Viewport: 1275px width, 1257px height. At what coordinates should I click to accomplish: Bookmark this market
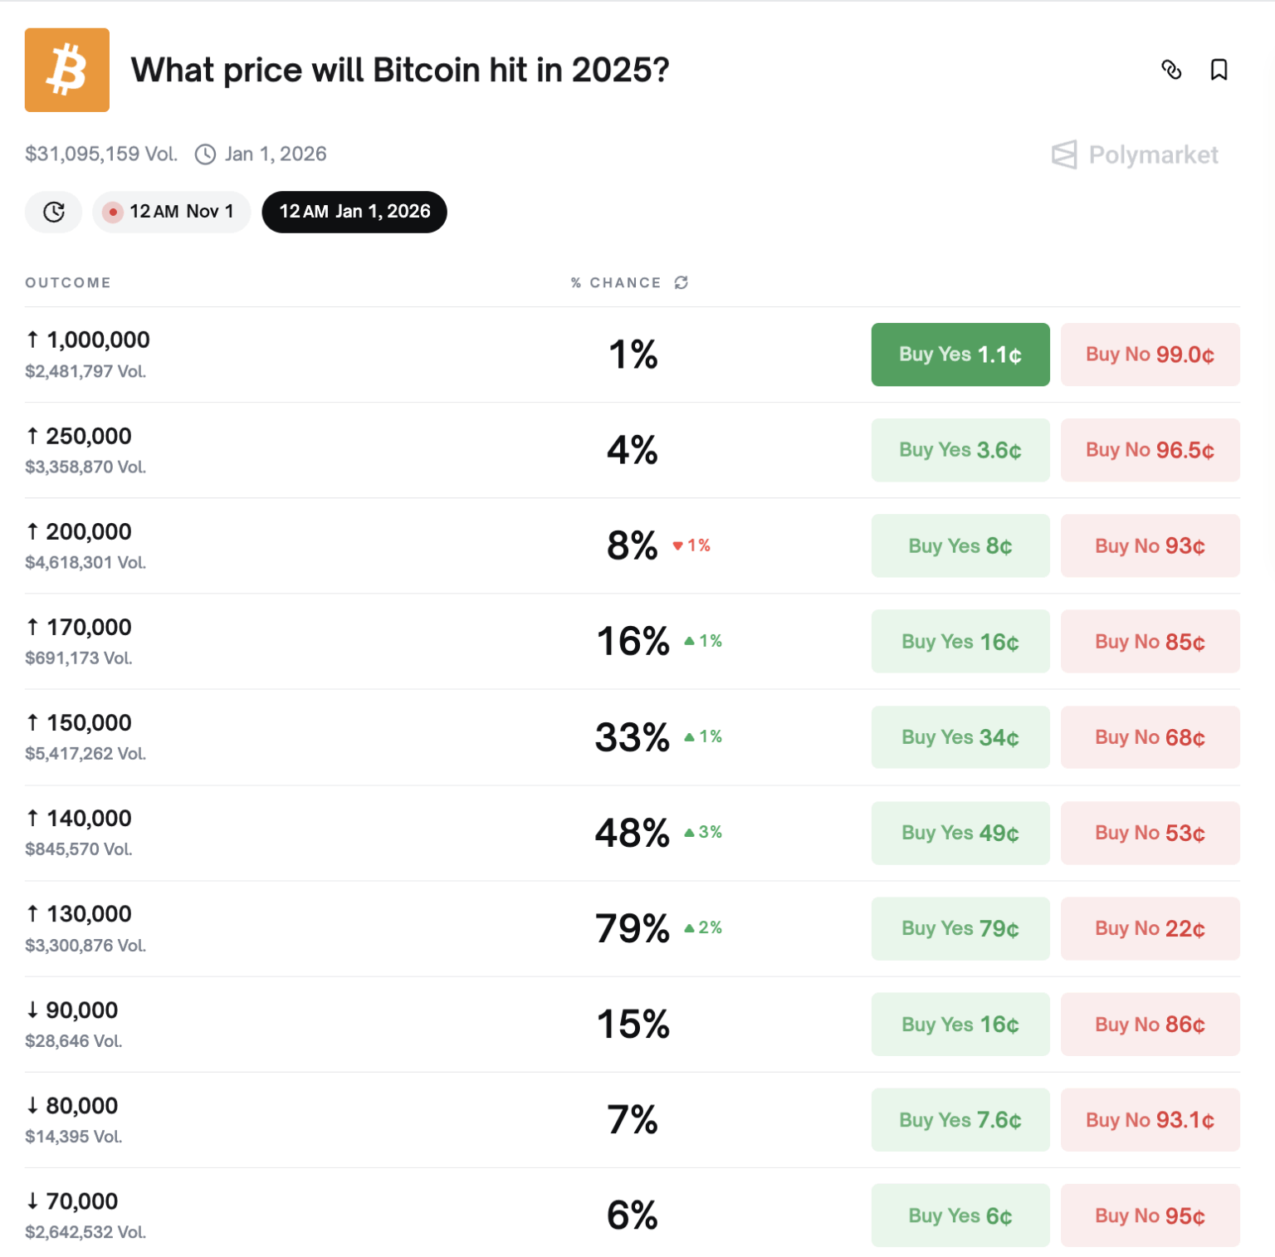pos(1219,71)
